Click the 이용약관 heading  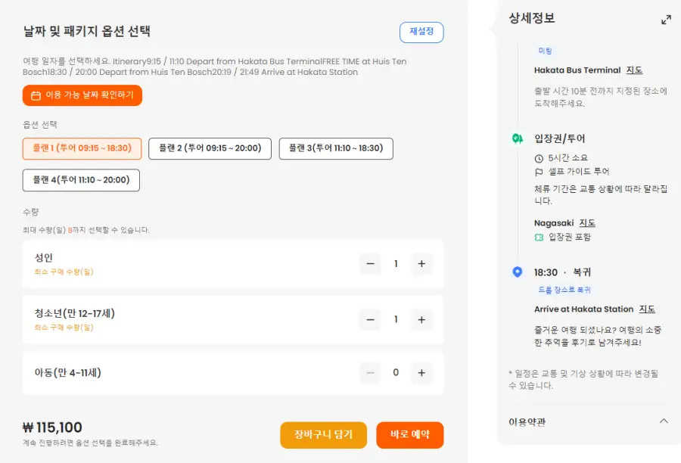[527, 421]
